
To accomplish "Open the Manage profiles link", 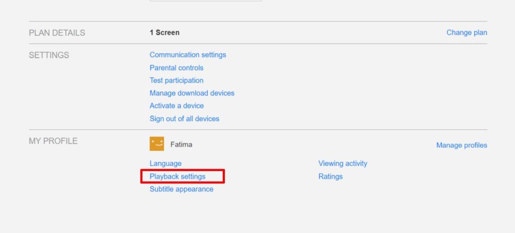I will pyautogui.click(x=462, y=145).
